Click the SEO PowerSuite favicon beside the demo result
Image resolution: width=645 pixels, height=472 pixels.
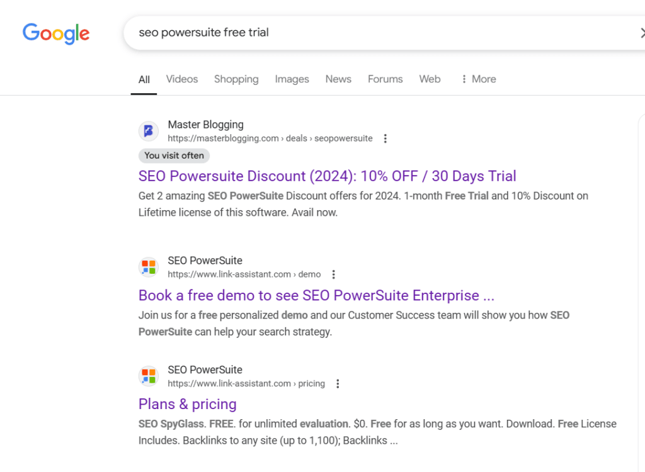point(149,267)
